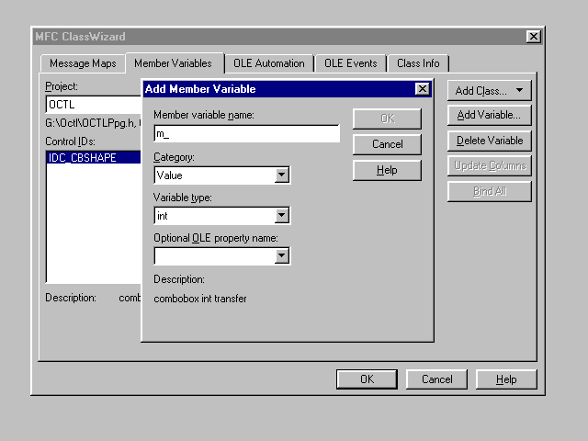Click OK at bottom of ClassWizard
The height and width of the screenshot is (441, 588).
click(x=366, y=379)
